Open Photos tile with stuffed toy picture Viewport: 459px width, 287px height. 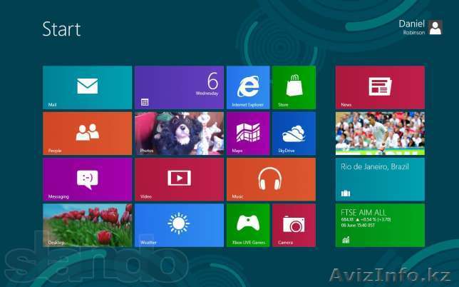[x=179, y=133]
